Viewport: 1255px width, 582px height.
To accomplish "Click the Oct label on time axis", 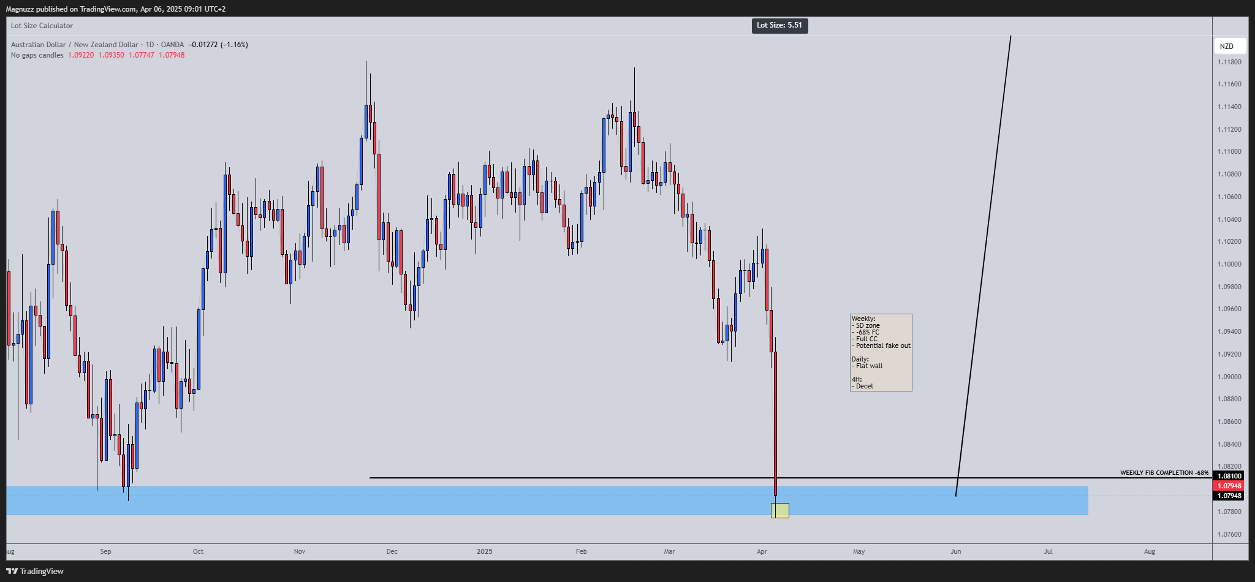I will 199,551.
